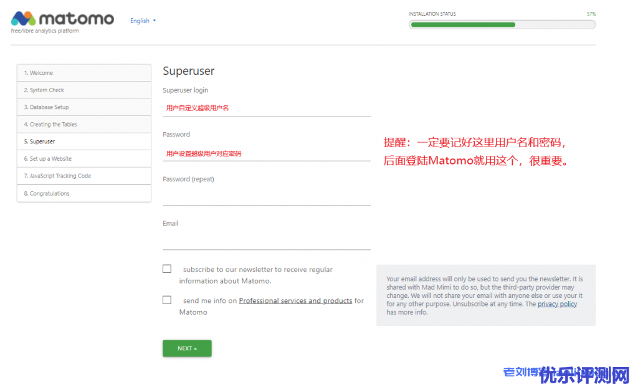Focus the Superuser login field
The width and height of the screenshot is (638, 392).
coord(267,108)
